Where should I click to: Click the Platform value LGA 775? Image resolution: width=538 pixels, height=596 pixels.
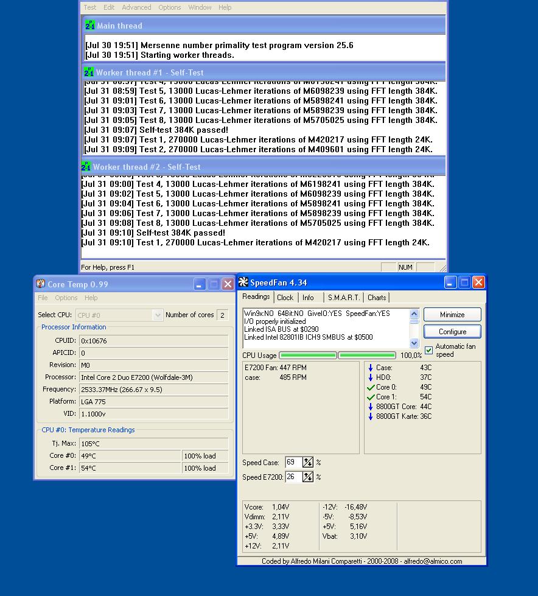(x=153, y=402)
